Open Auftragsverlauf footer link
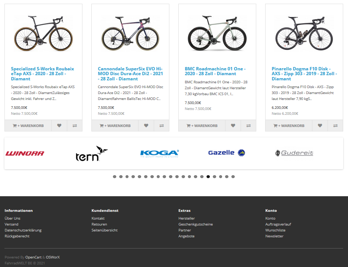This screenshot has height=267, width=348. [278, 224]
